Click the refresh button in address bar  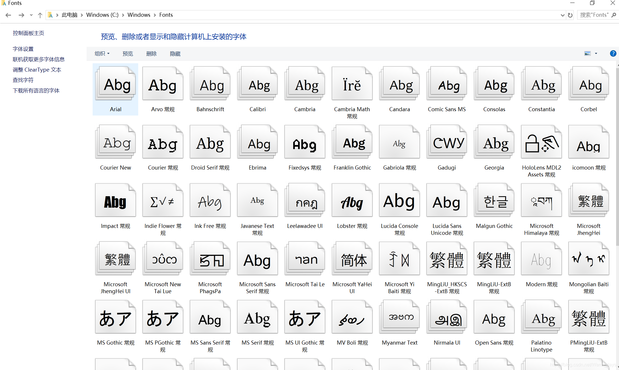(x=570, y=15)
